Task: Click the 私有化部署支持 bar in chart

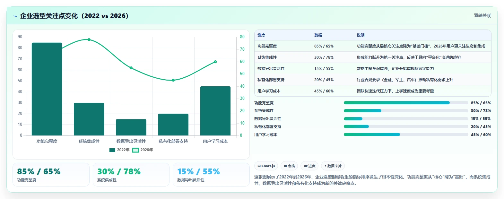Action: point(173,125)
